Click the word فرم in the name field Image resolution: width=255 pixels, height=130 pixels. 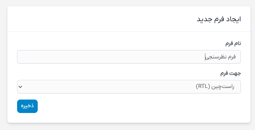(x=232, y=57)
